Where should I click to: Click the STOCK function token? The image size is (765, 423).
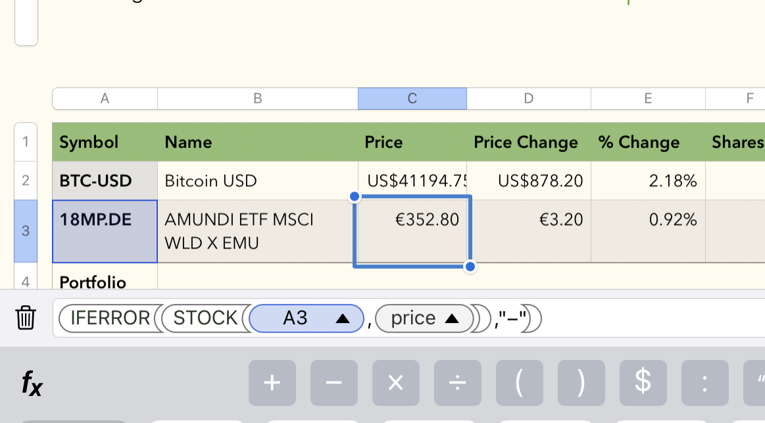click(205, 318)
